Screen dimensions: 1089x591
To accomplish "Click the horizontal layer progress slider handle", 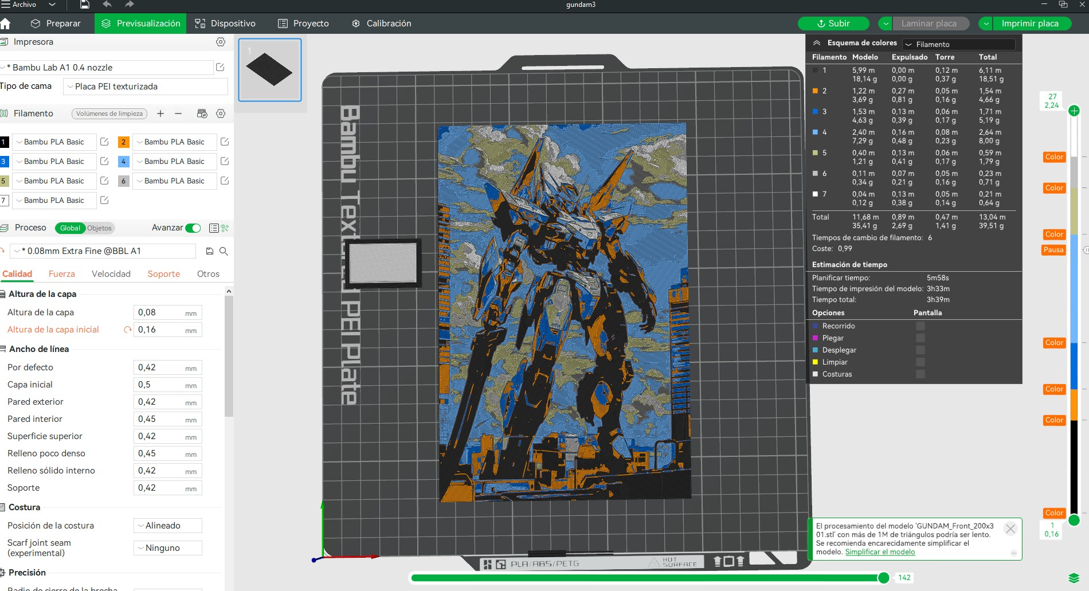I will [x=884, y=578].
